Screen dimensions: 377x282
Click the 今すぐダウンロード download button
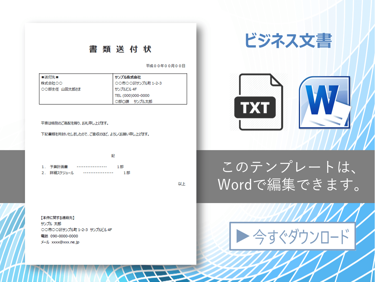tap(293, 236)
